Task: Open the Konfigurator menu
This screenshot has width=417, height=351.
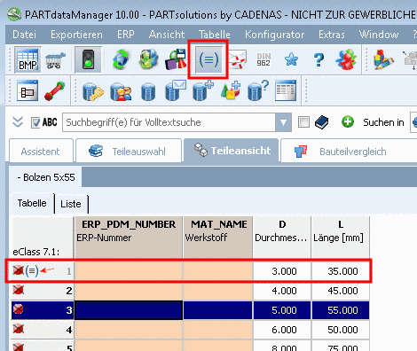Action: (x=274, y=35)
